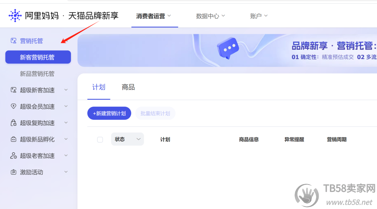Select 新品营销托管 in sidebar
The image size is (377, 209).
[37, 74]
